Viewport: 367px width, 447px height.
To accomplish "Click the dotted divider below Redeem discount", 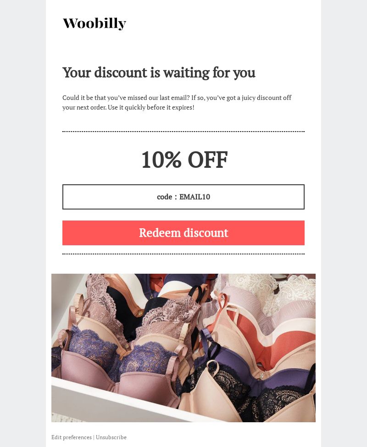I will 183,254.
